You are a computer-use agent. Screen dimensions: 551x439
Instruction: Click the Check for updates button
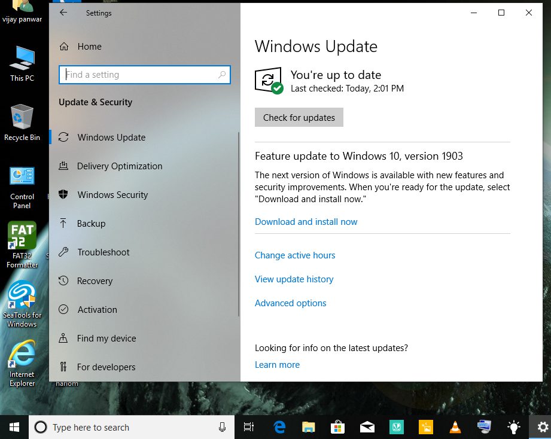299,117
